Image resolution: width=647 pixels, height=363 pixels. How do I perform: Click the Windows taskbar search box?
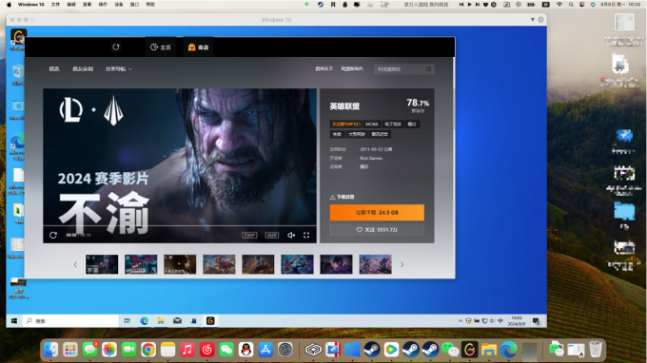point(70,320)
